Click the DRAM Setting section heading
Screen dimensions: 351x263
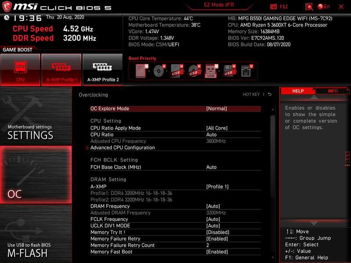tap(109, 180)
